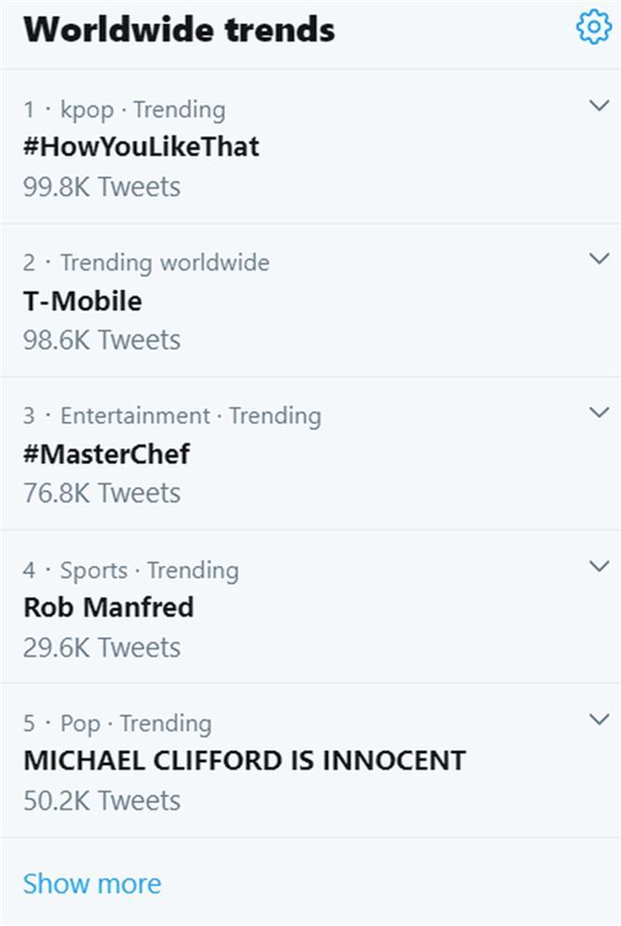Open the T-Mobile trending topic
Image resolution: width=621 pixels, height=926 pixels.
[x=82, y=301]
